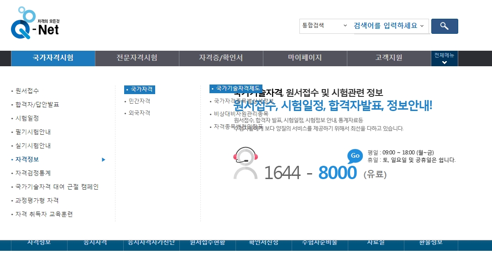Open 실기시험안내 menu entry
The width and height of the screenshot is (492, 254).
coord(33,146)
